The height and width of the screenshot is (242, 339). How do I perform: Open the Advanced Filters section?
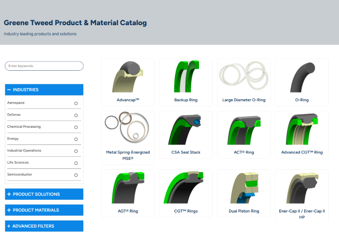tap(44, 226)
